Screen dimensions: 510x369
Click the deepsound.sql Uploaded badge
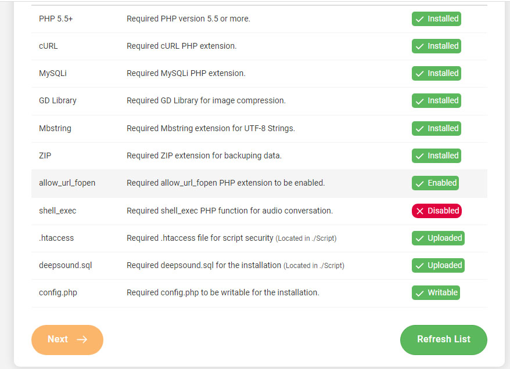pyautogui.click(x=438, y=265)
